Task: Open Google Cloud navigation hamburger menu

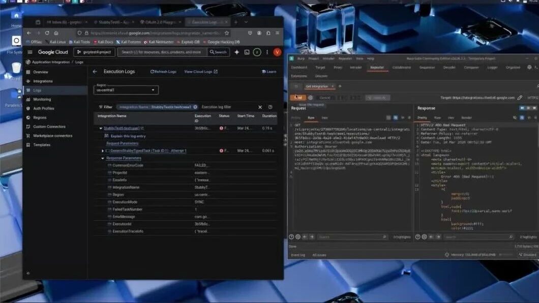Action: coord(30,52)
